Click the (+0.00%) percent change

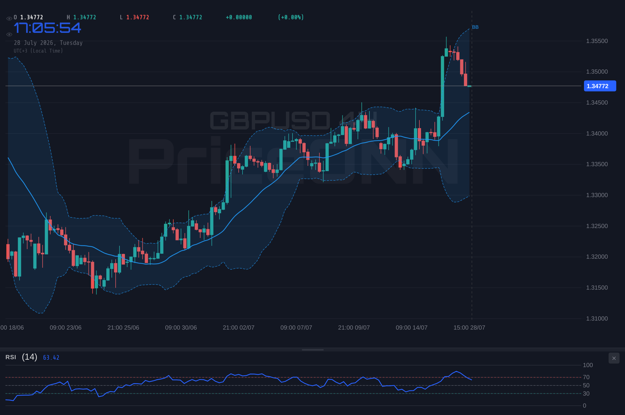pos(291,17)
